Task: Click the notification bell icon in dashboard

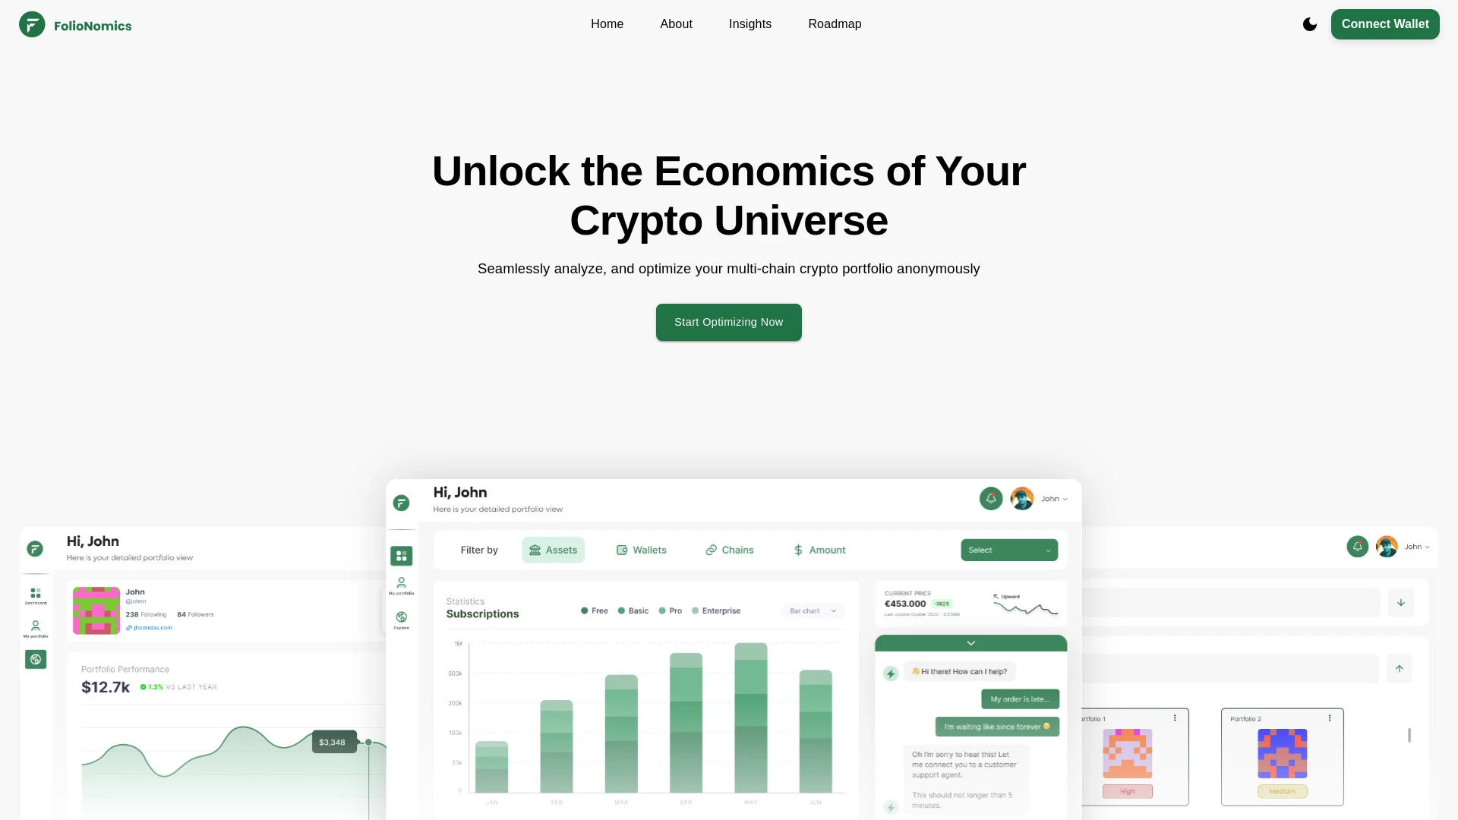Action: click(990, 499)
